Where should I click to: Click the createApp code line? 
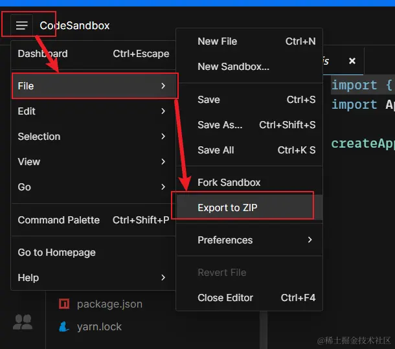tap(363, 144)
